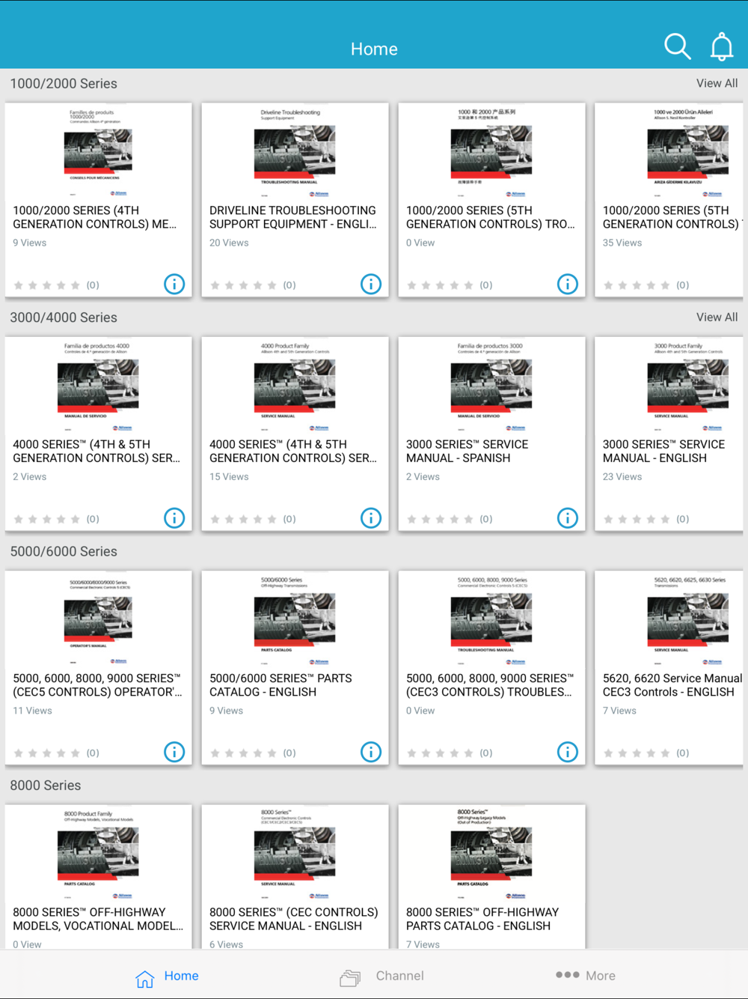Viewport: 748px width, 999px height.
Task: Select the "8000 Series" section heading
Action: point(46,786)
